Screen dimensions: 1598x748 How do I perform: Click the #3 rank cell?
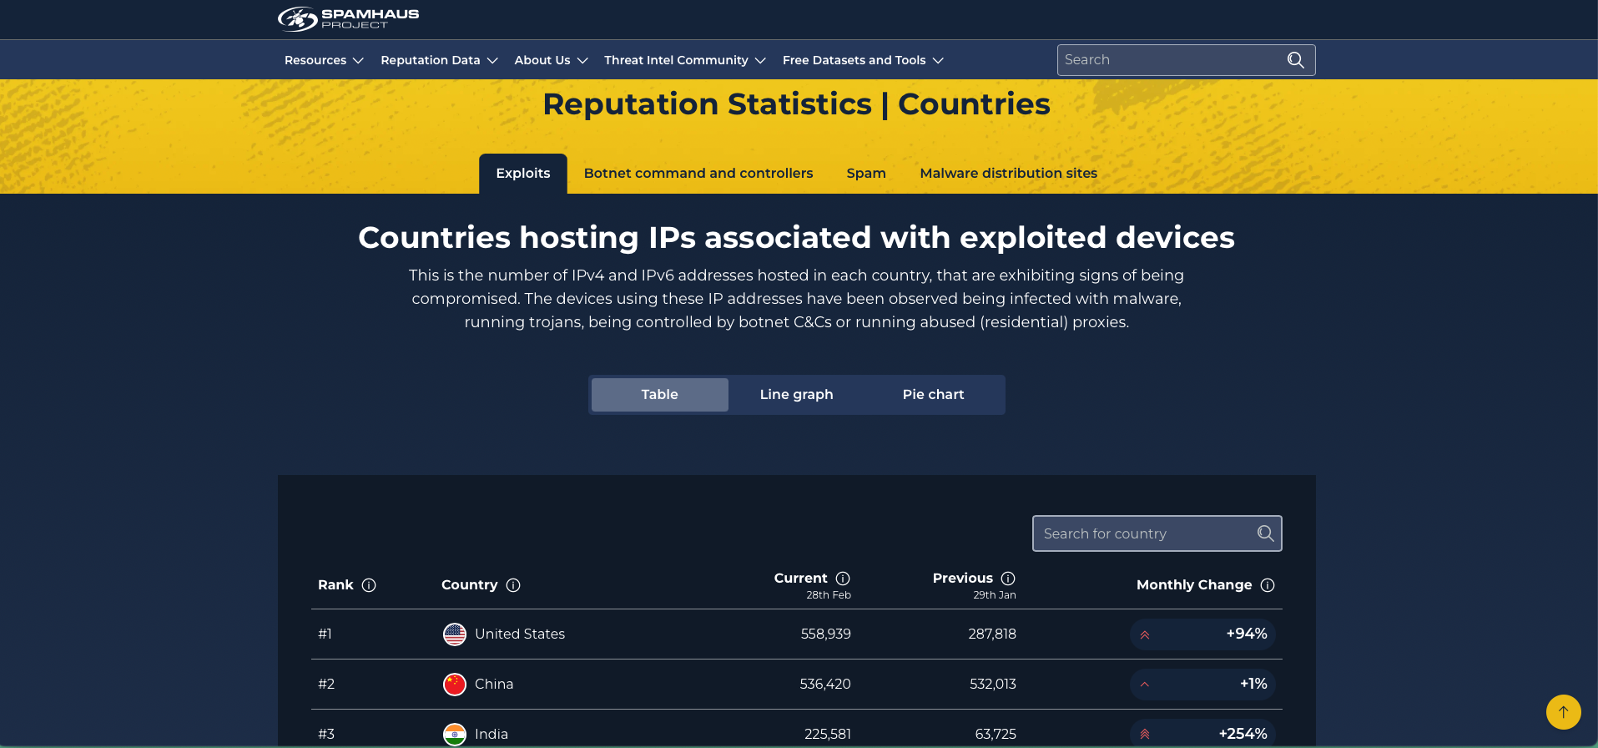pos(326,735)
